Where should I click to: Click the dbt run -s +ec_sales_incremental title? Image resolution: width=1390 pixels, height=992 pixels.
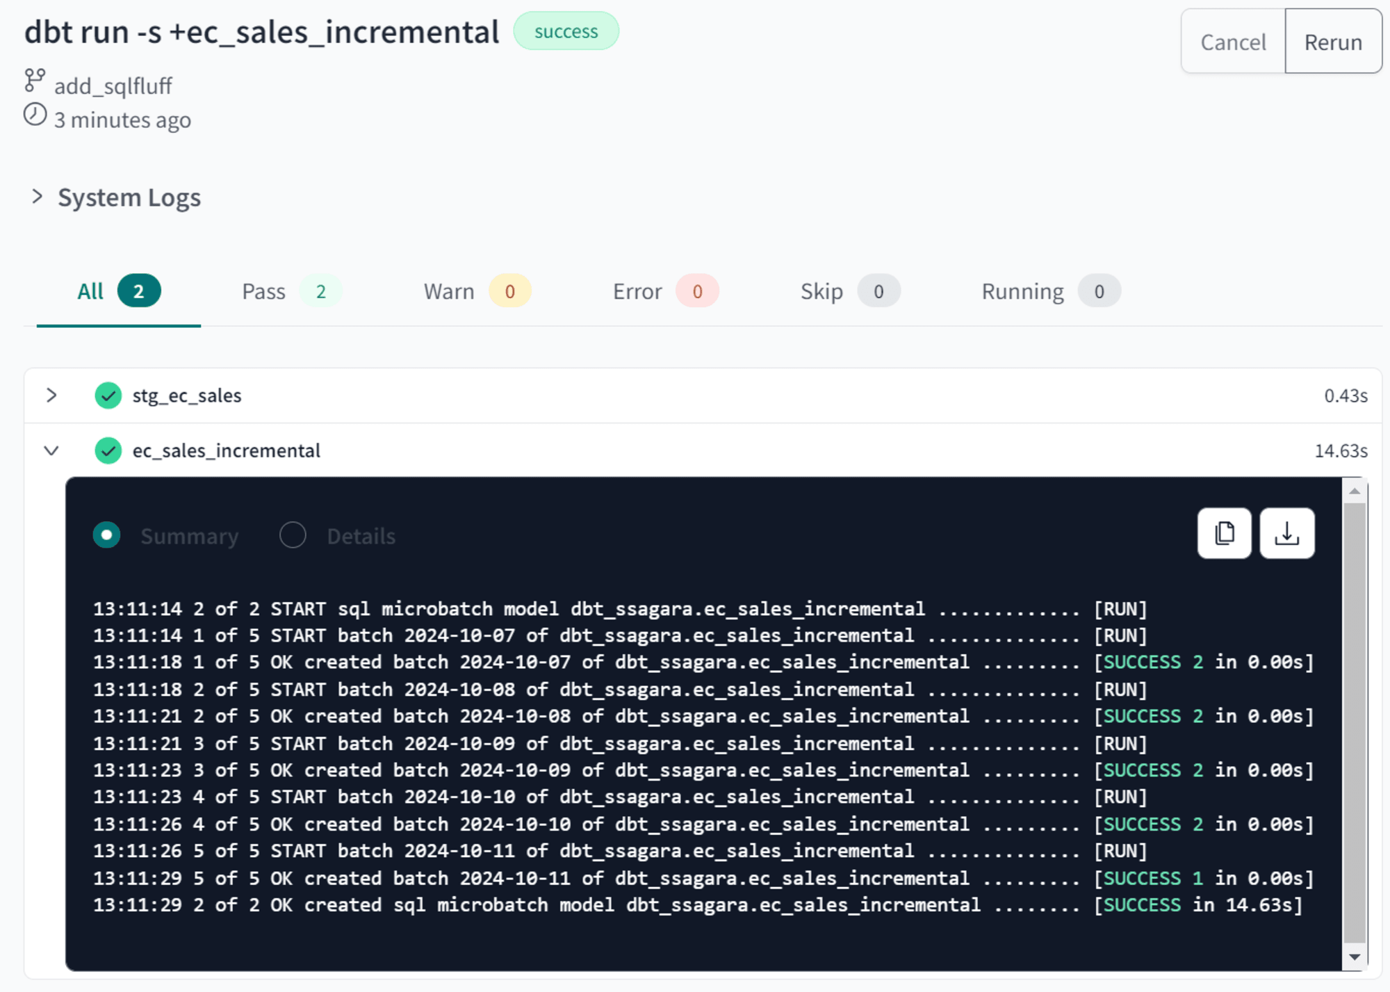click(262, 32)
